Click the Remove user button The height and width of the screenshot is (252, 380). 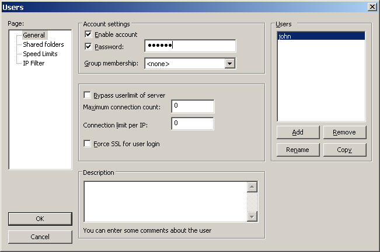tap(344, 132)
